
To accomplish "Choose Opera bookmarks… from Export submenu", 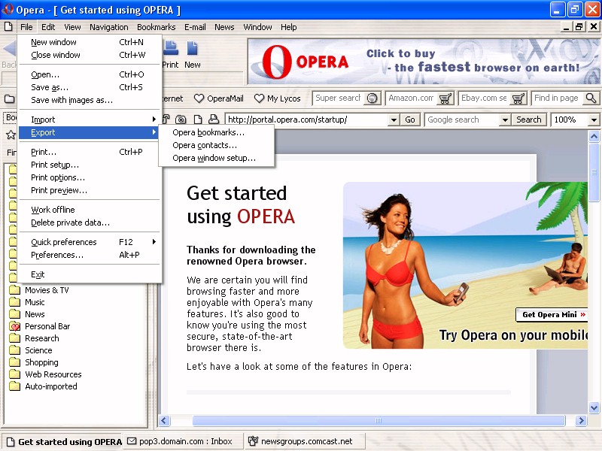I will [x=217, y=132].
